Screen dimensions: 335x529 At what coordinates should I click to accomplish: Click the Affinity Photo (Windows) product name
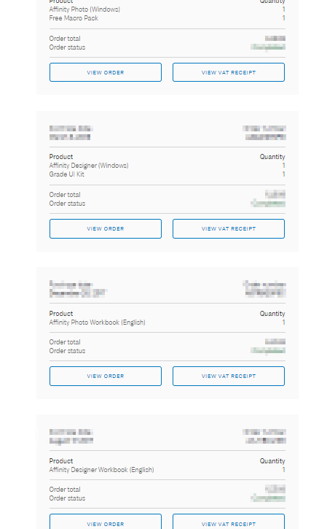pyautogui.click(x=84, y=9)
